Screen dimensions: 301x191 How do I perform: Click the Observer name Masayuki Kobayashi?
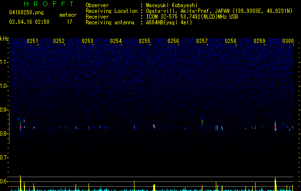pyautogui.click(x=172, y=5)
